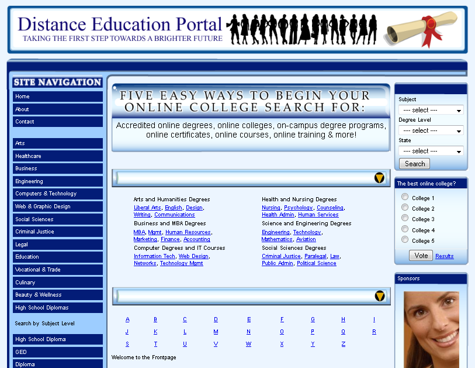Open the Communications link

tap(175, 215)
